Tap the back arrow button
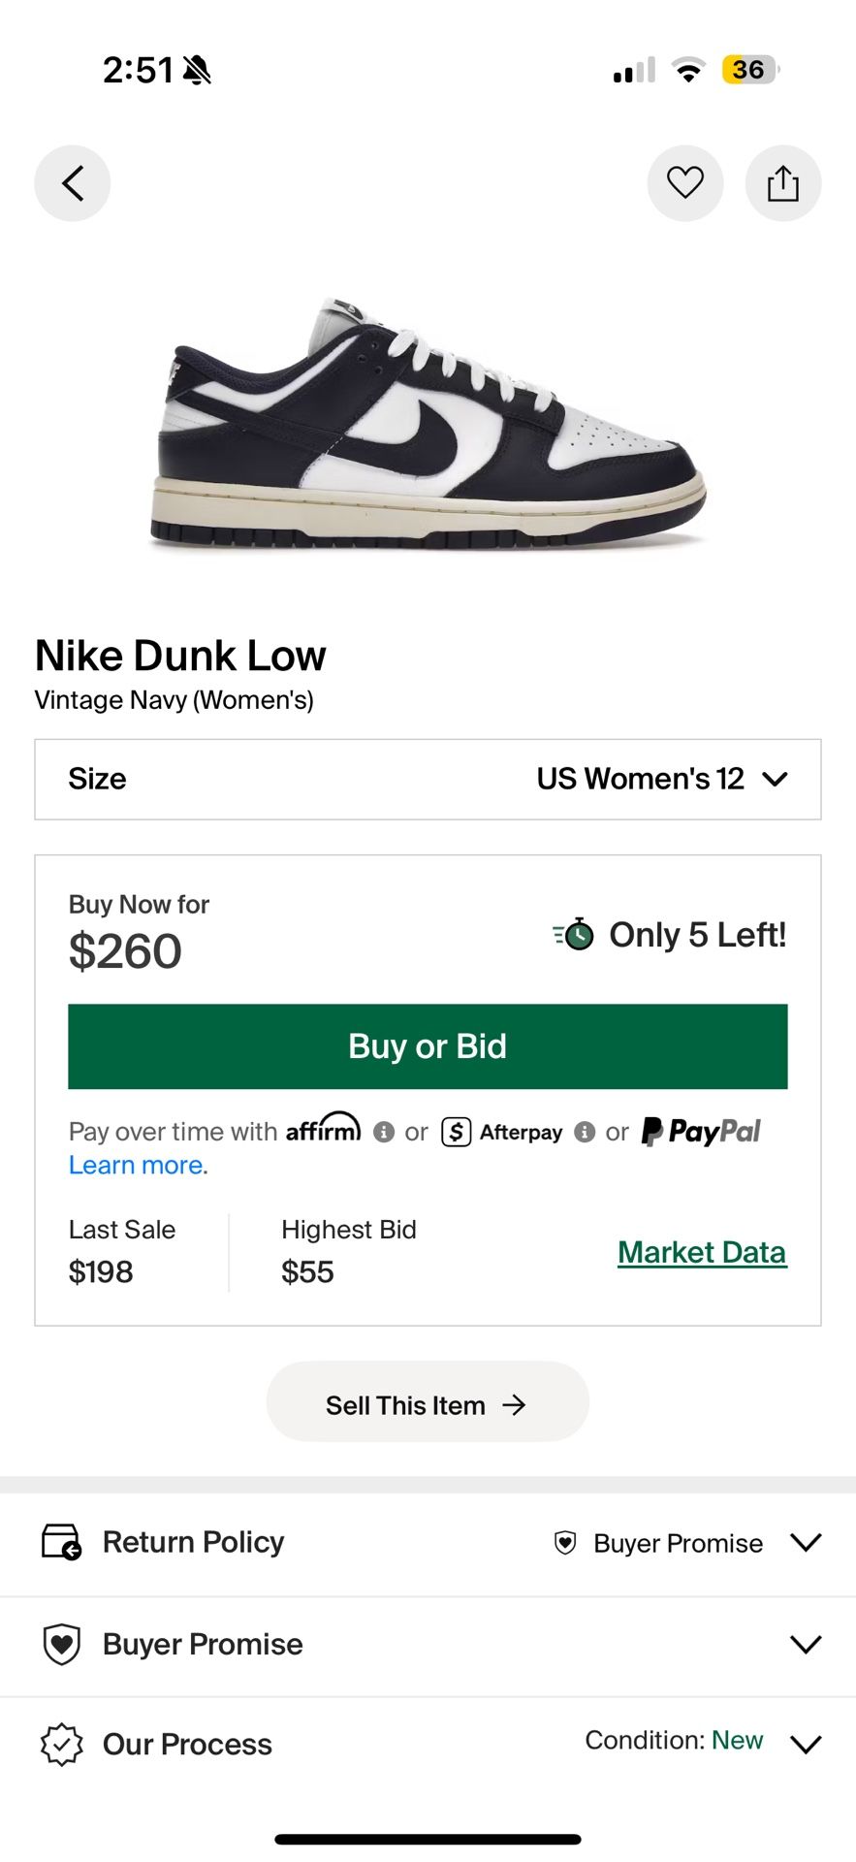The width and height of the screenshot is (856, 1862). 73,183
